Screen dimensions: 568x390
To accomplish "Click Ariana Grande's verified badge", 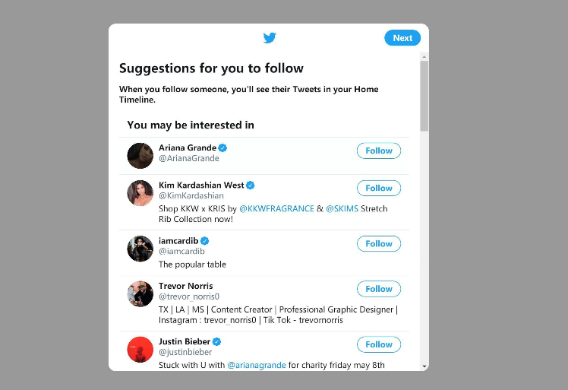I will (223, 147).
